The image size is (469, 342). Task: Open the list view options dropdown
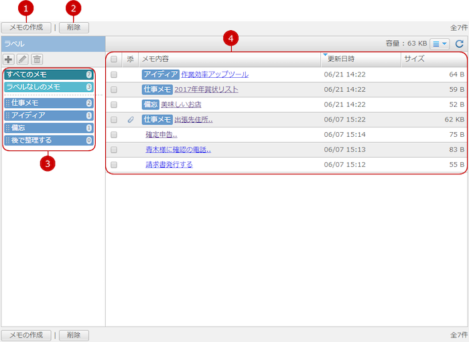pos(440,44)
